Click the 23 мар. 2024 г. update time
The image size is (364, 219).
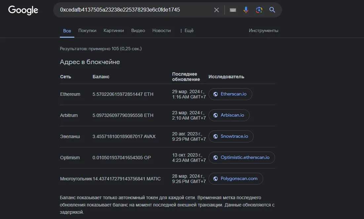point(189,115)
